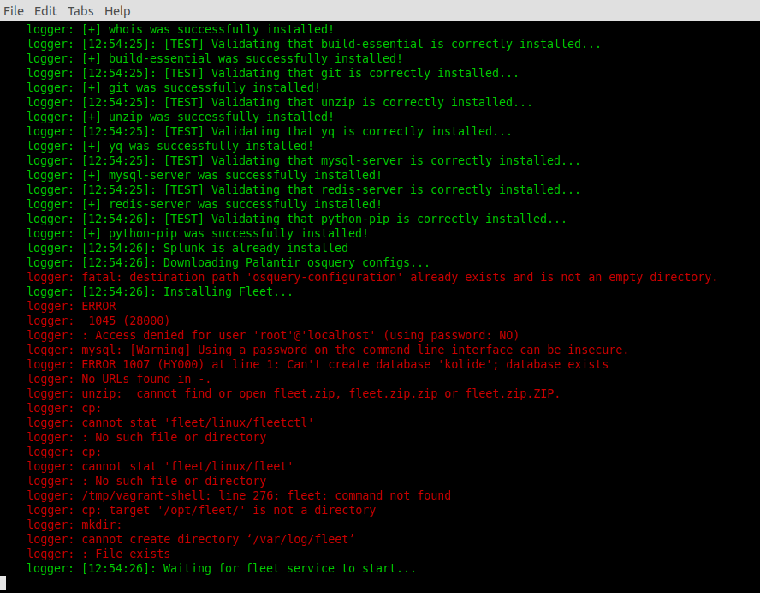Select the 'whois was successfully installed' message
760x593 pixels.
180,28
